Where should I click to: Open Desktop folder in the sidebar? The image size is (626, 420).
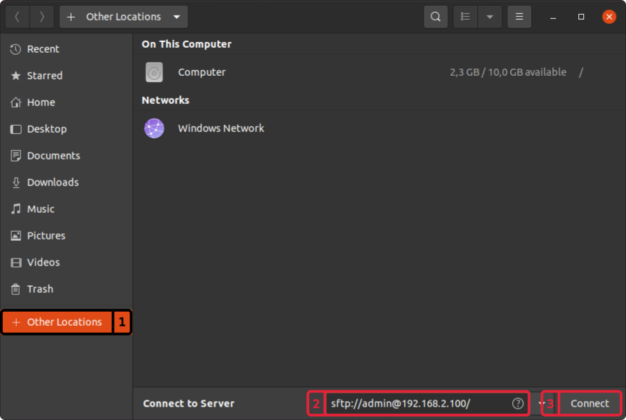click(66, 129)
